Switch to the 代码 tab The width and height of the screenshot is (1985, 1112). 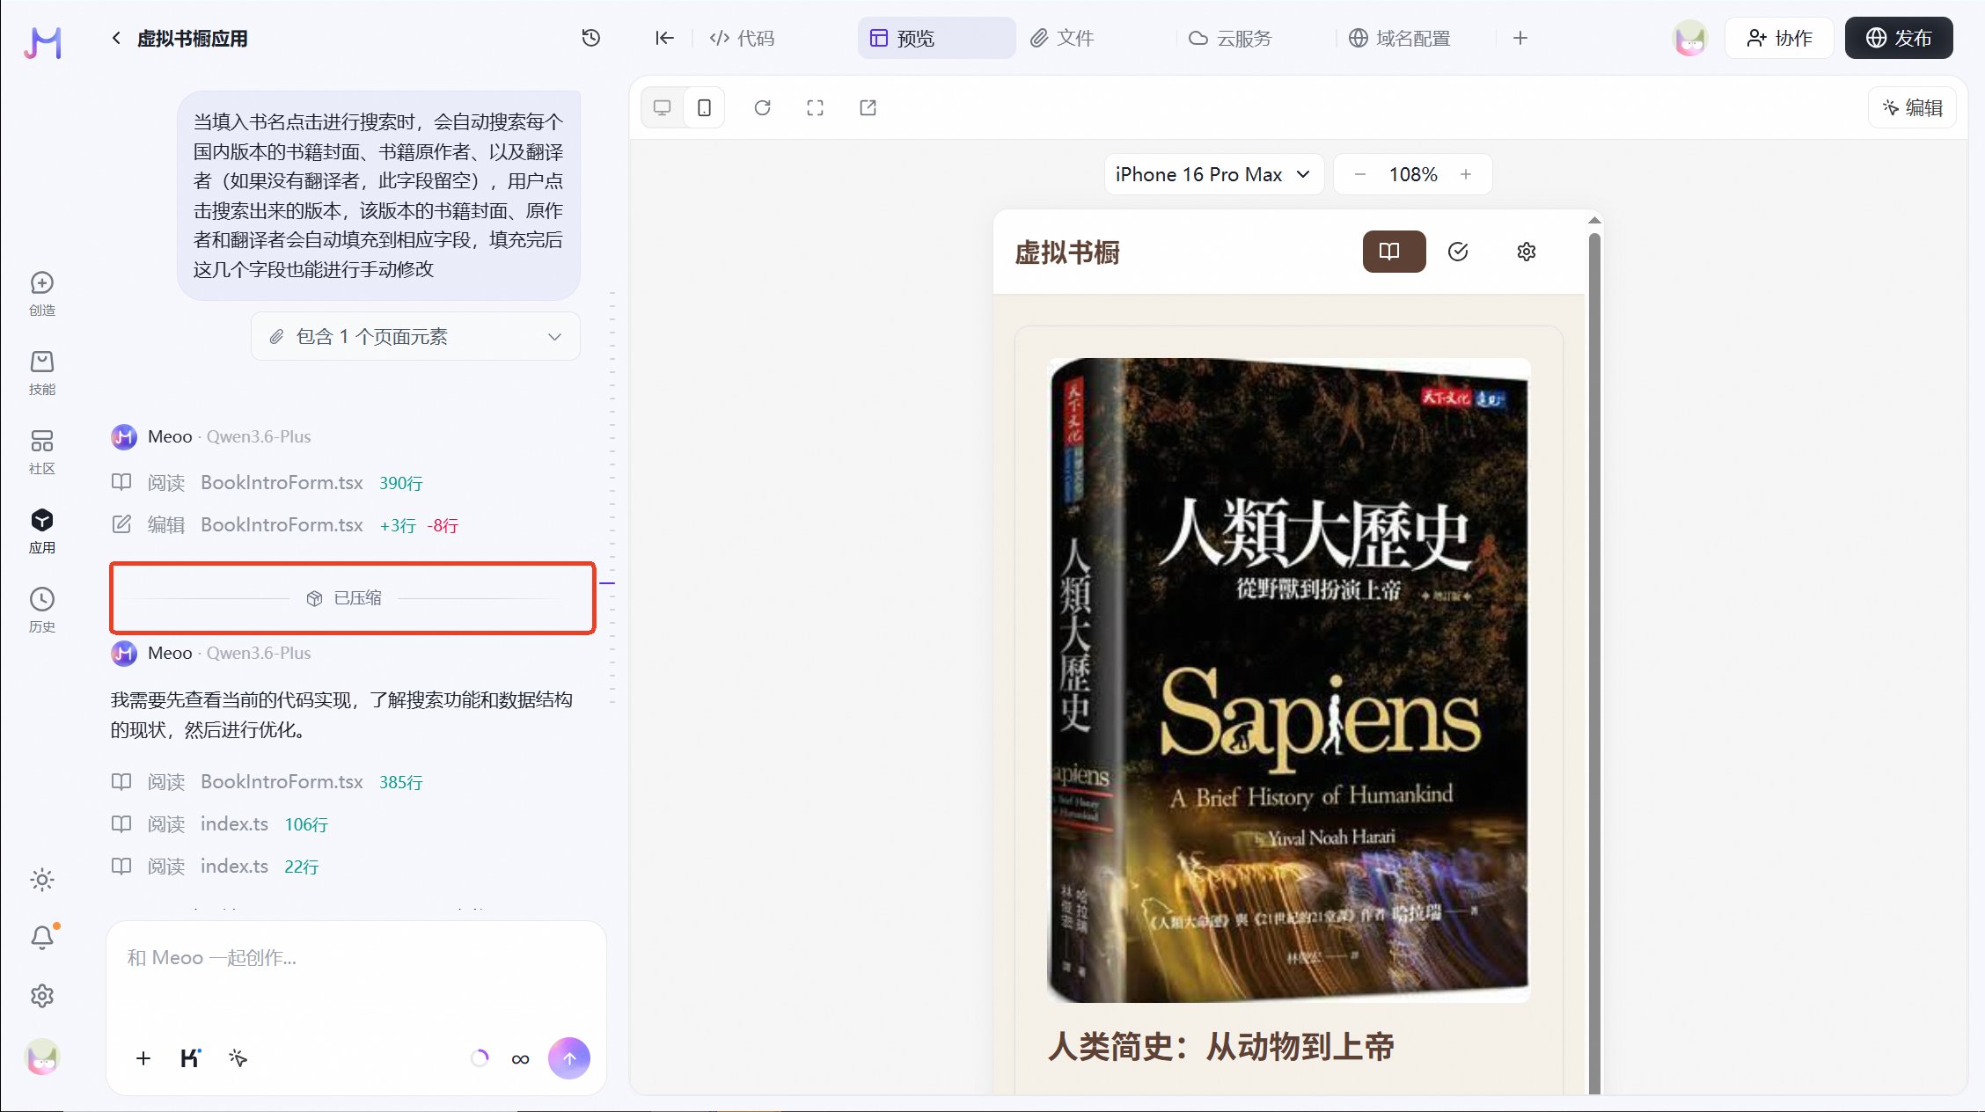(742, 38)
